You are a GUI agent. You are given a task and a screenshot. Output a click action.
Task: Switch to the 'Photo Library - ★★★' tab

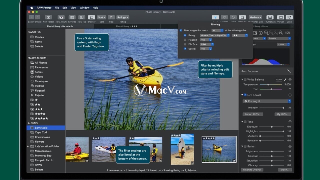point(127,26)
